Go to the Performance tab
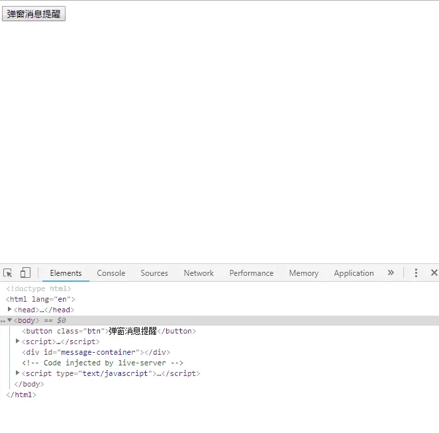 coord(252,273)
